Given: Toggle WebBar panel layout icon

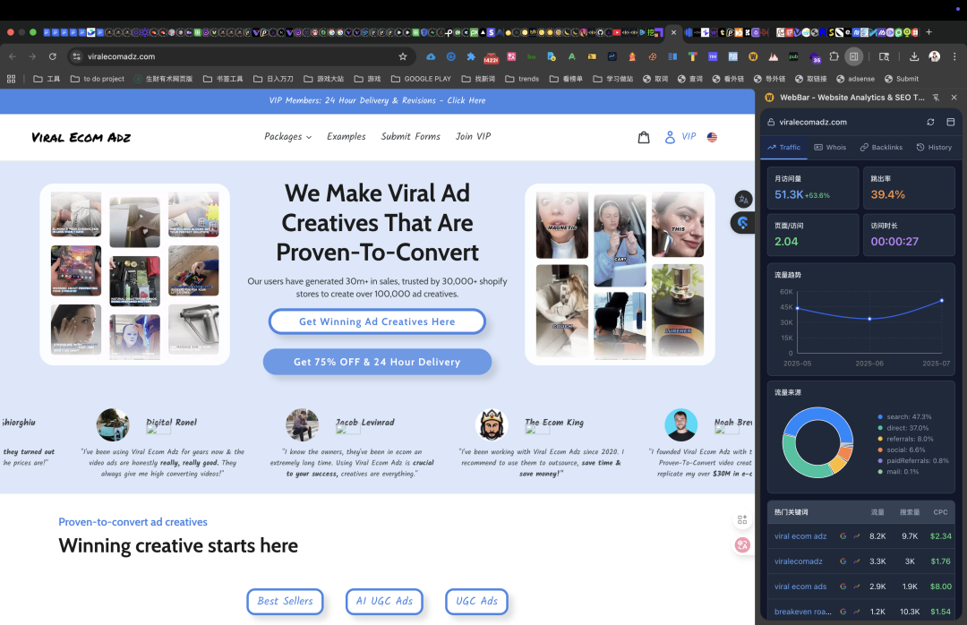Looking at the screenshot, I should click(x=950, y=122).
